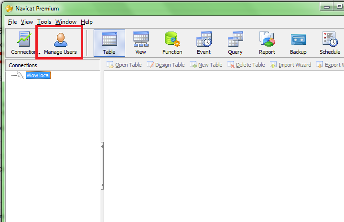Open the Help menu
This screenshot has height=222, width=344.
[86, 22]
